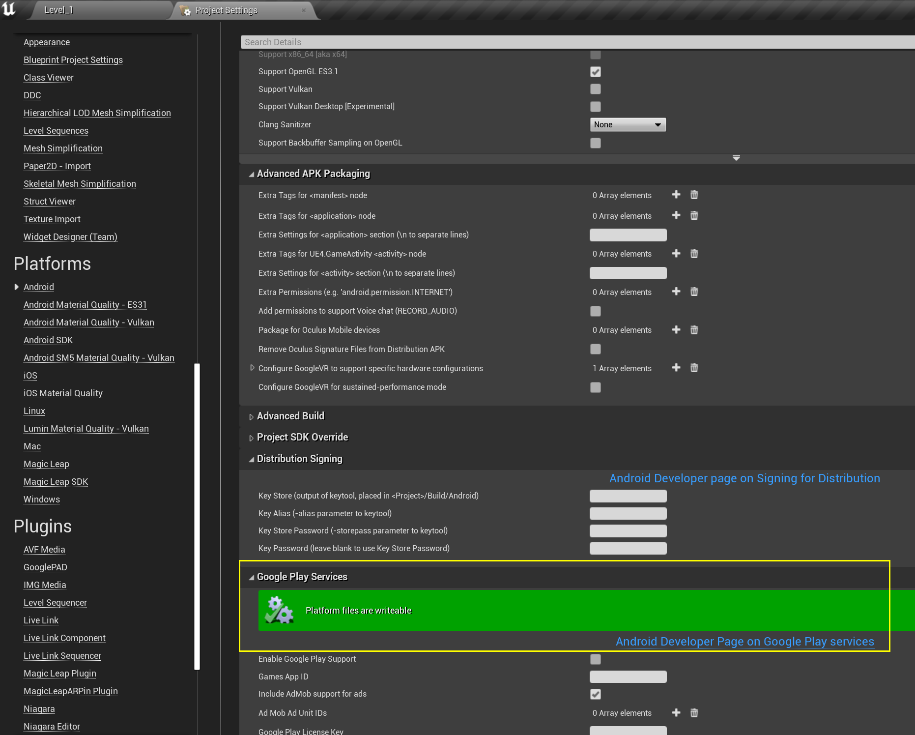Image resolution: width=915 pixels, height=735 pixels.
Task: Select the Project Settings tab
Action: [x=226, y=10]
